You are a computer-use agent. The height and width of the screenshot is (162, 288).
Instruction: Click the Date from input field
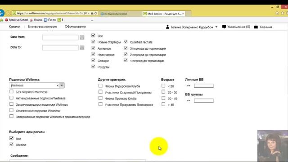click(x=60, y=37)
